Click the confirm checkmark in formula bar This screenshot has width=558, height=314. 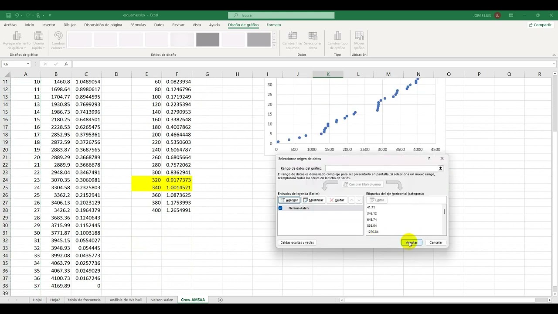tap(55, 64)
